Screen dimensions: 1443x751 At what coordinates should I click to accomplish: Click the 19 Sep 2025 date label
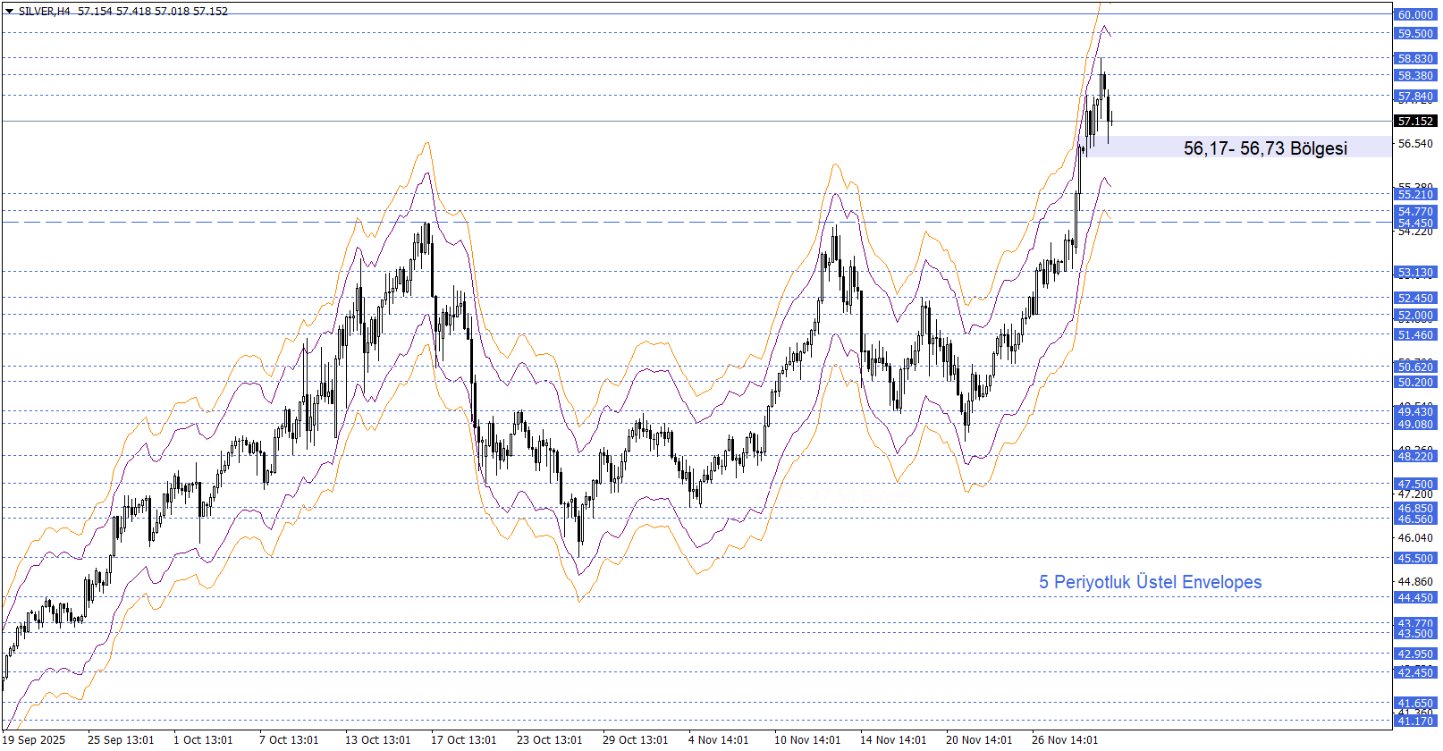(34, 739)
